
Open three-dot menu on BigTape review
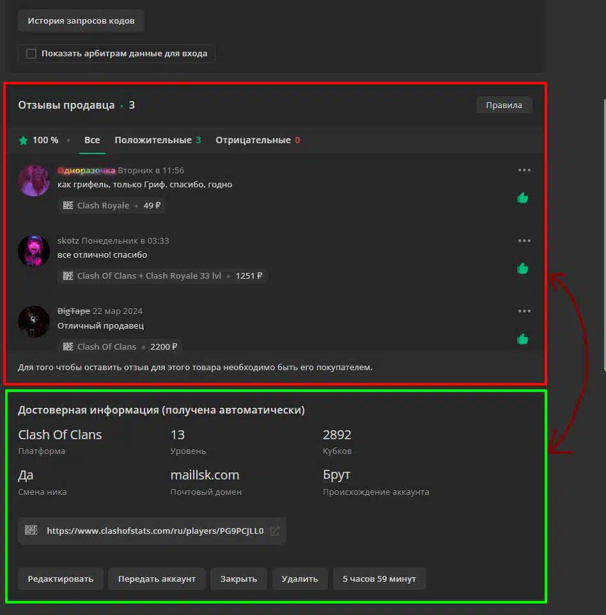click(x=524, y=311)
